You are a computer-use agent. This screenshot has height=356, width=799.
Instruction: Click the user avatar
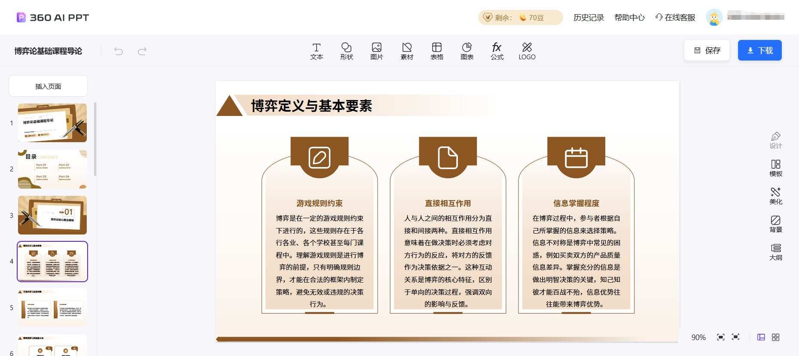tap(714, 18)
